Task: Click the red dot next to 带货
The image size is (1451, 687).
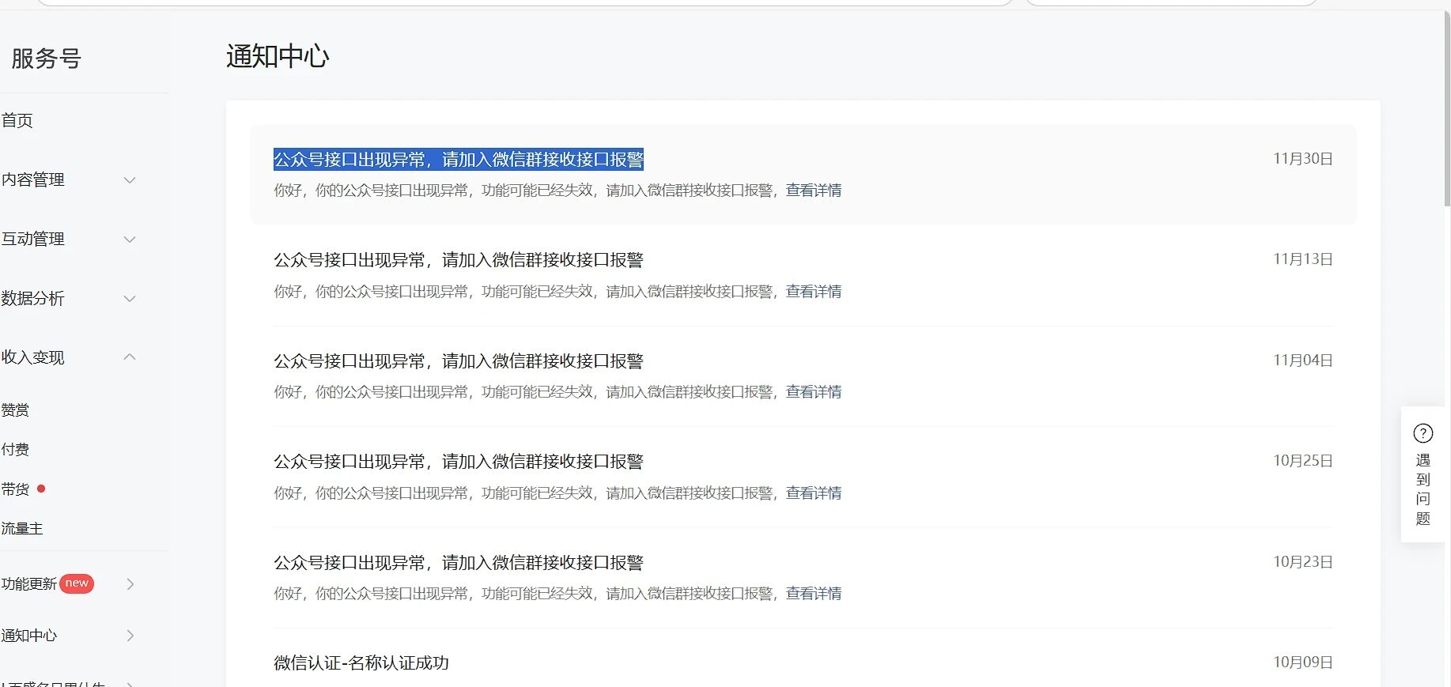Action: click(x=41, y=489)
